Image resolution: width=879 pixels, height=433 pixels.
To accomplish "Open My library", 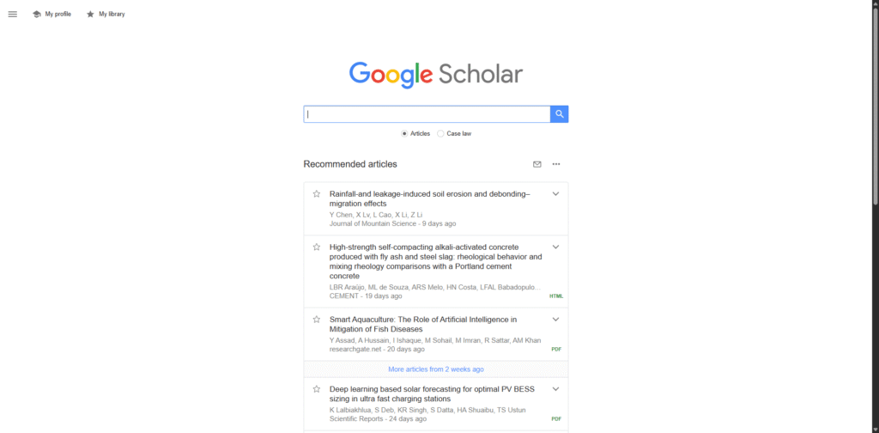I will coord(106,14).
